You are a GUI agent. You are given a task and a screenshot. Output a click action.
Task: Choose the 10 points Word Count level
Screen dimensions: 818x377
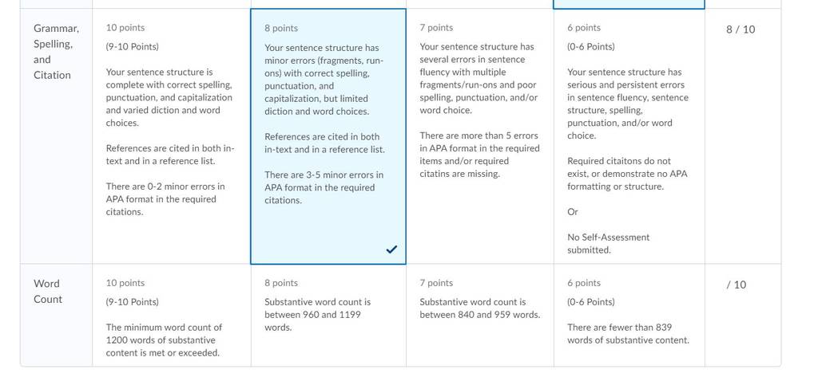coord(172,315)
